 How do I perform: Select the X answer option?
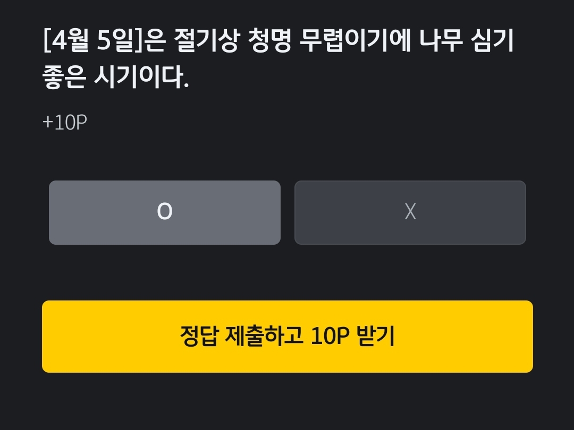tap(410, 212)
